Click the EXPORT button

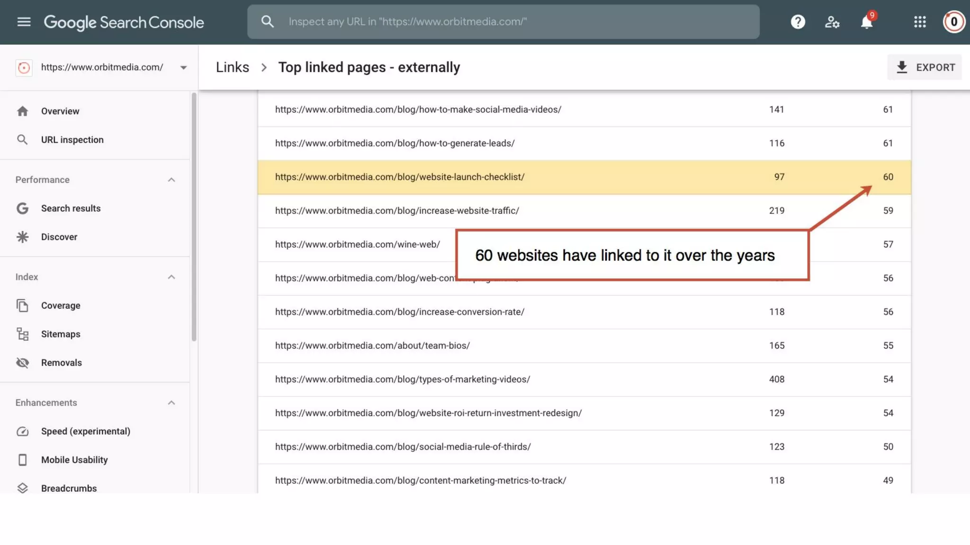click(x=925, y=68)
